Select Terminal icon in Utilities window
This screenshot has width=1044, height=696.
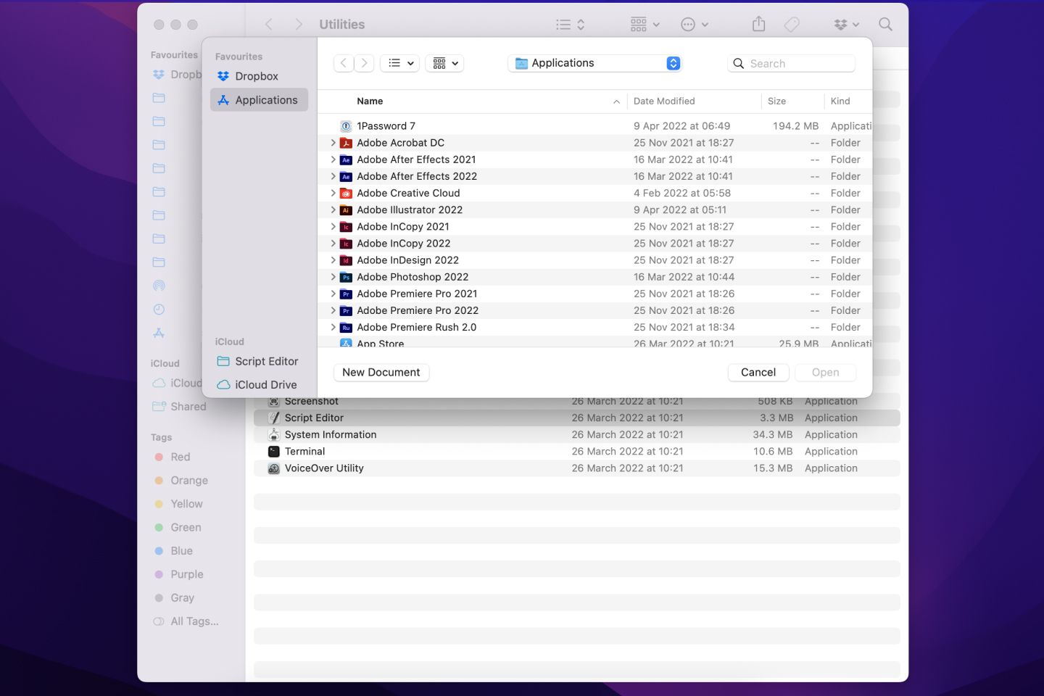(273, 451)
